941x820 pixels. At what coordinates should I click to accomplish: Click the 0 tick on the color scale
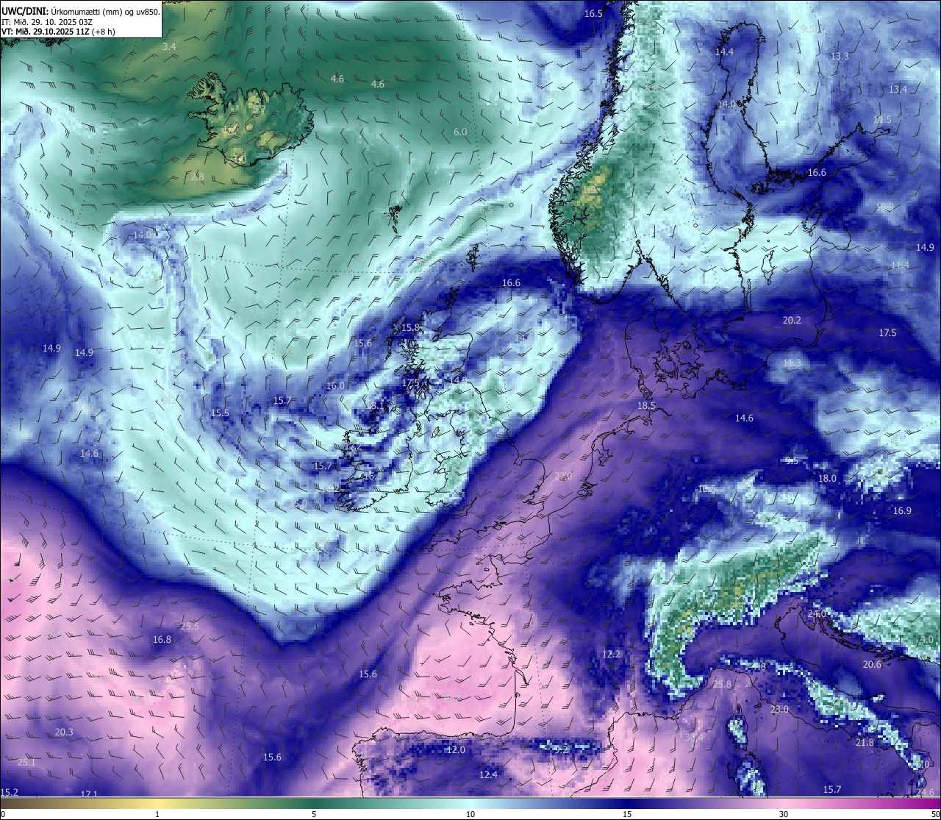click(x=3, y=814)
